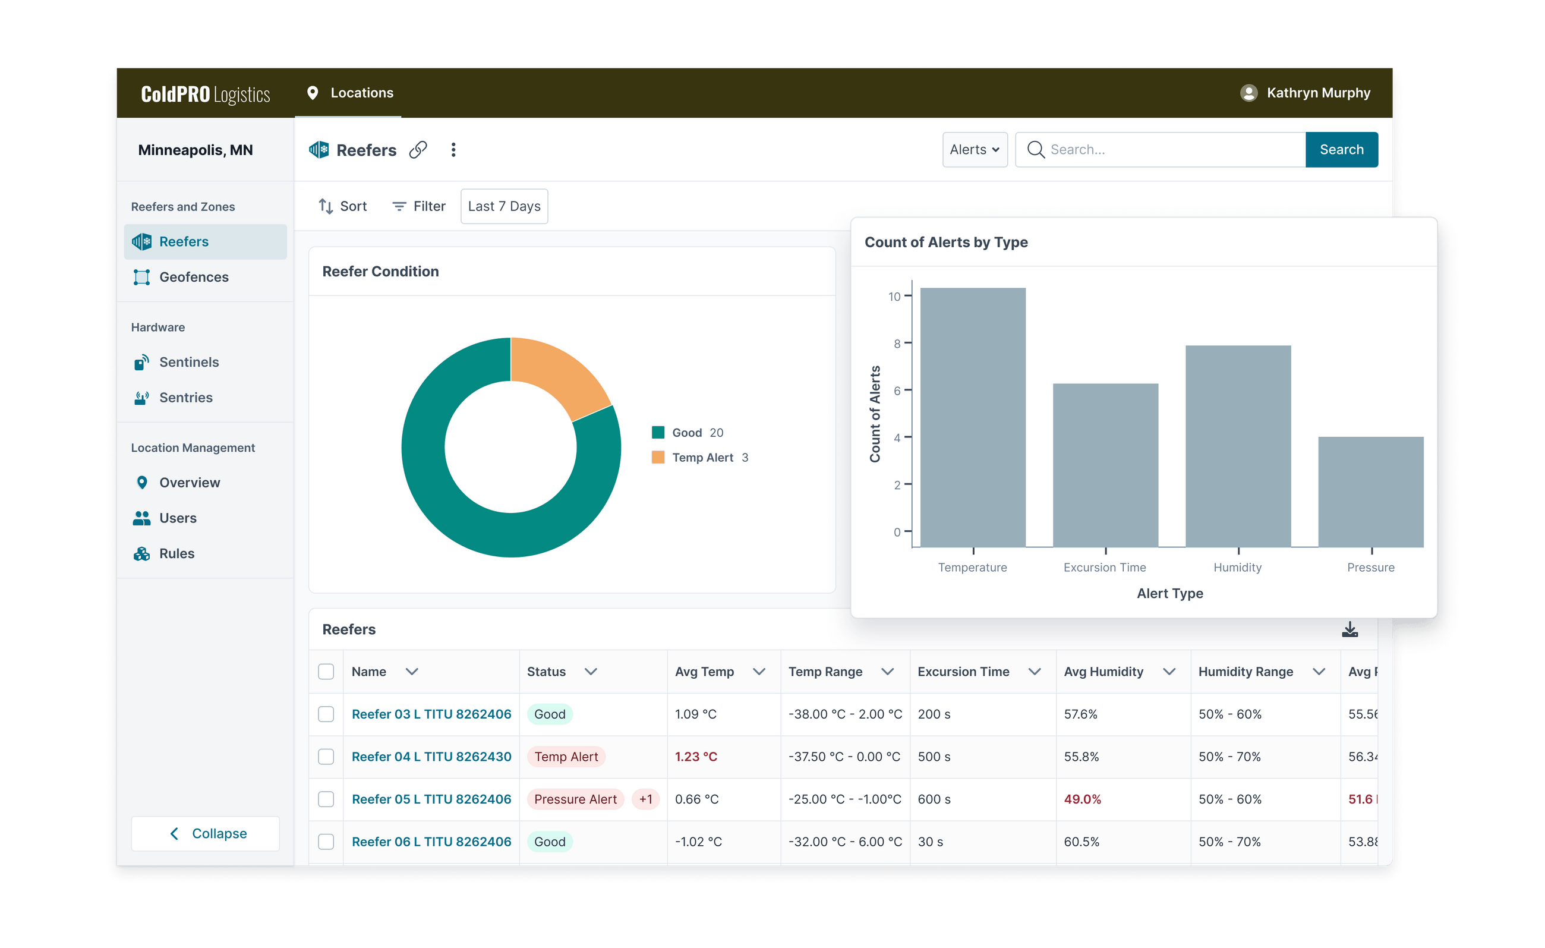
Task: Select the checkbox for Reefer 04 L TITU 8262430
Action: pyautogui.click(x=326, y=757)
